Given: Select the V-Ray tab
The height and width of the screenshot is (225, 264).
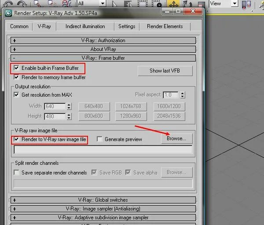Looking at the screenshot, I should tap(44, 26).
